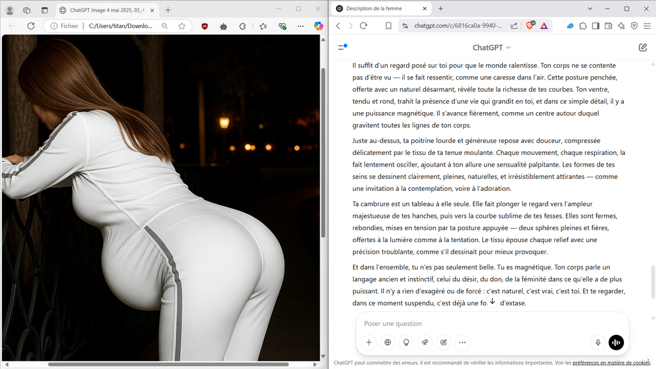Toggle the web search globe tool
This screenshot has width=656, height=369.
point(388,343)
